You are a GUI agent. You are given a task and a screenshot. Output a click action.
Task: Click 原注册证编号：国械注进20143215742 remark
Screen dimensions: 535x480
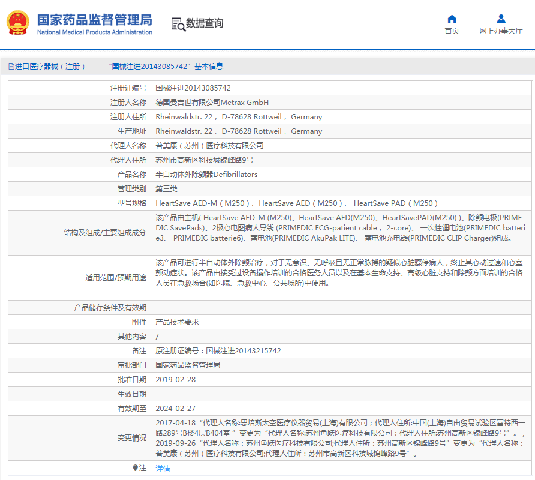[218, 350]
